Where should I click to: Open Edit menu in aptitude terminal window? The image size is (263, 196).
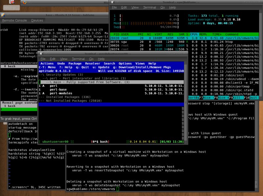point(53,59)
